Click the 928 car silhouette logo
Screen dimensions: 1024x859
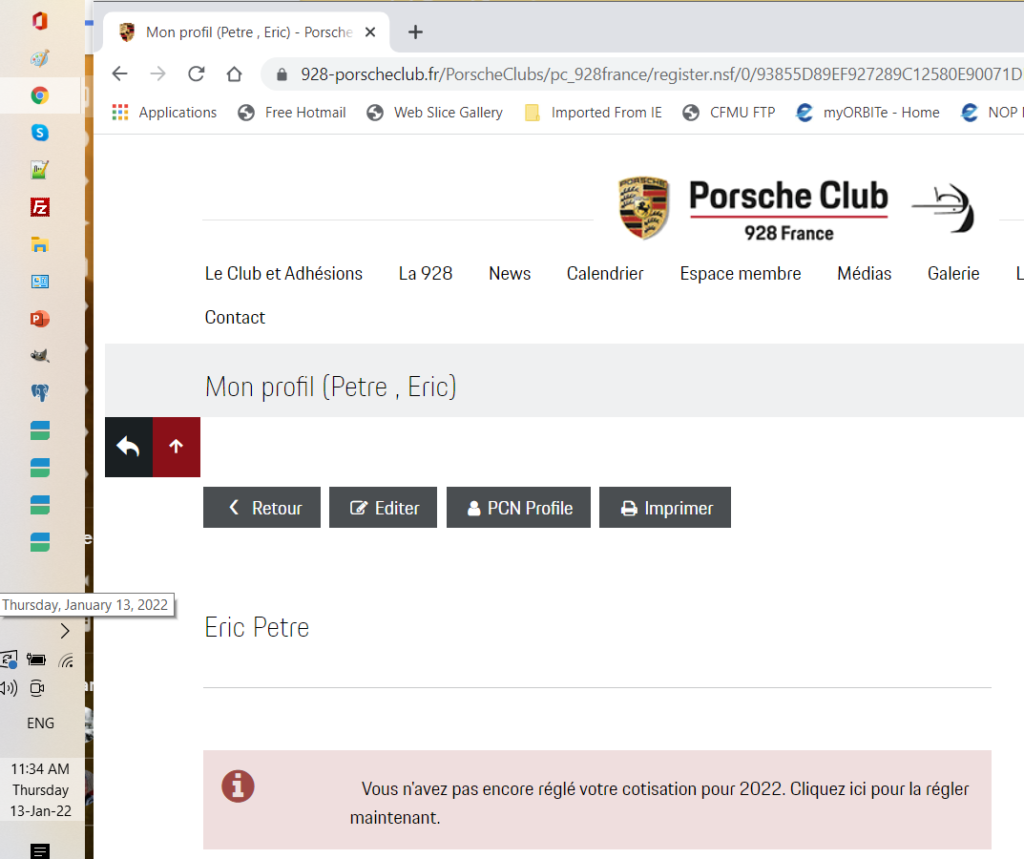pos(943,208)
